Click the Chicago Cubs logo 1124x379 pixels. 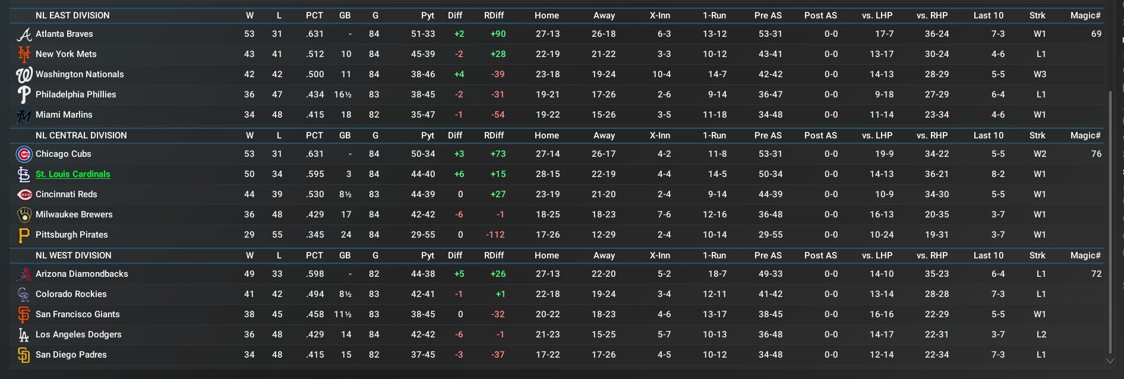point(24,154)
